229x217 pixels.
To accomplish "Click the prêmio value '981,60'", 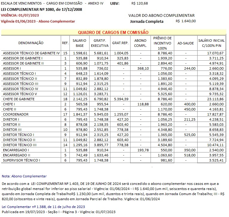I will point(166,160).
